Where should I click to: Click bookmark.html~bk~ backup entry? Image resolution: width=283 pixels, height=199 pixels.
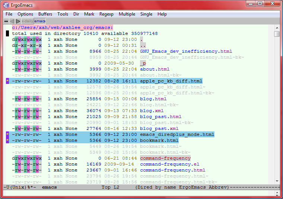[x=165, y=152]
